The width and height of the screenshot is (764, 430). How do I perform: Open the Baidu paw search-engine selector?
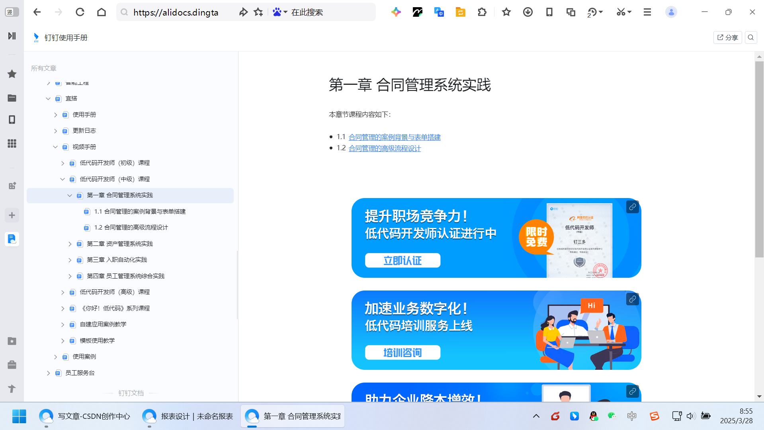[280, 12]
